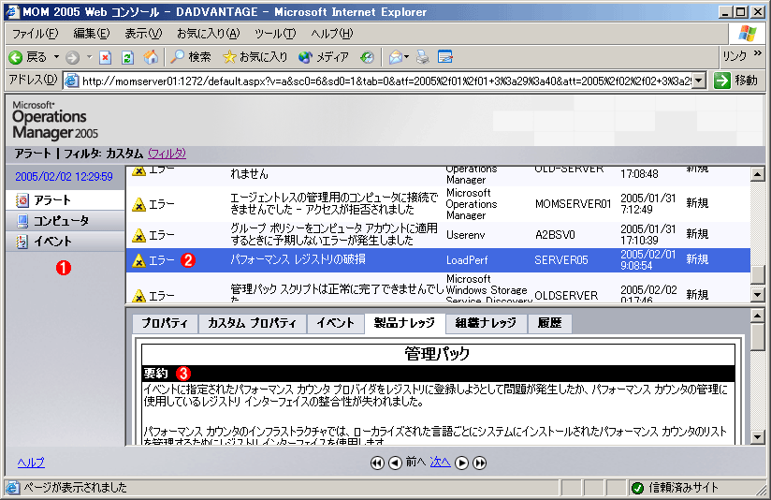Expand the address bar URL dropdown

699,81
